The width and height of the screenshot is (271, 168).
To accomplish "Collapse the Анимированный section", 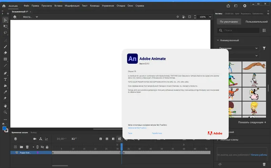I will pos(218,40).
